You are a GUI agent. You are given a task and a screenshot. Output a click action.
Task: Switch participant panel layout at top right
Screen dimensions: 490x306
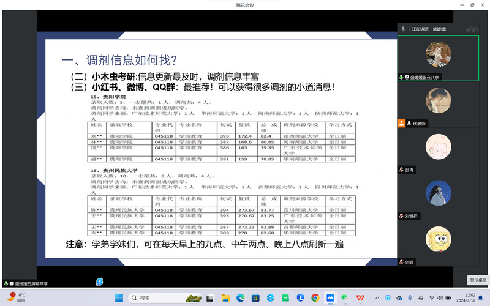pyautogui.click(x=471, y=29)
